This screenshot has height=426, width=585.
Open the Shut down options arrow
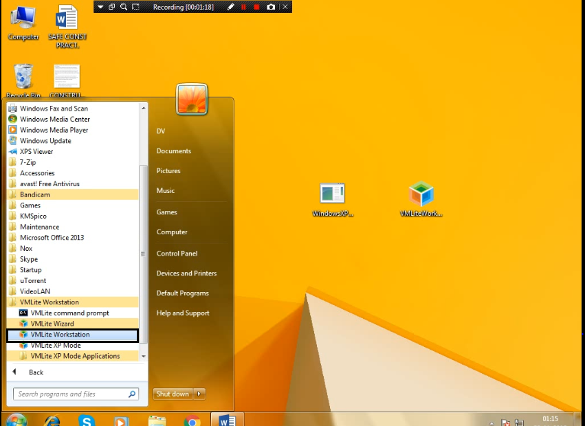click(199, 394)
